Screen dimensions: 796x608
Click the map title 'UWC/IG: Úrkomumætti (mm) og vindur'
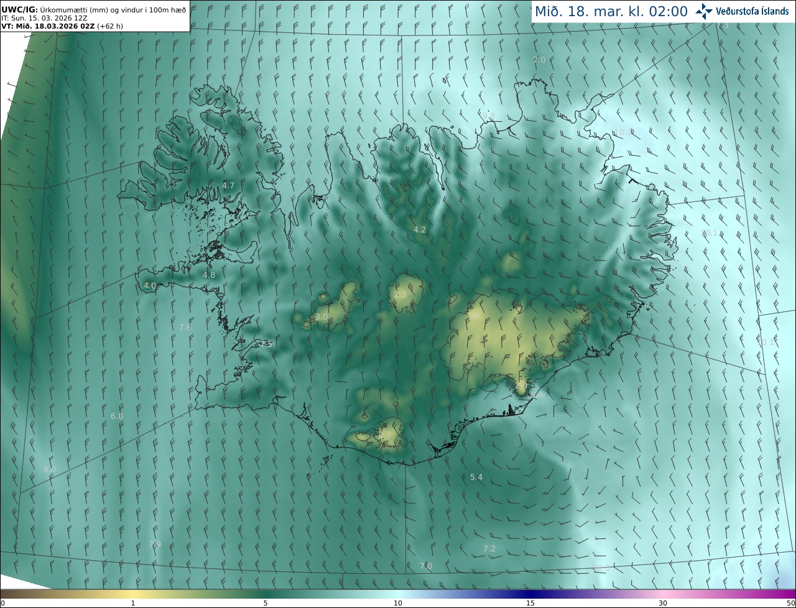point(94,9)
